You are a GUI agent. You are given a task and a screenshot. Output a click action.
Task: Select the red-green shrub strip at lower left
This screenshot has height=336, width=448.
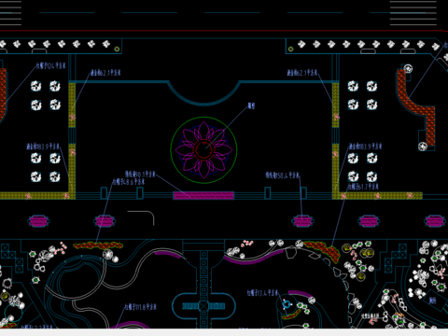coord(98,245)
